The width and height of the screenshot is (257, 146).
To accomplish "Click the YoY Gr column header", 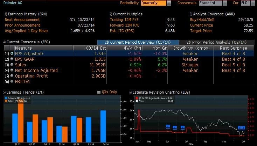I will coord(155,48).
